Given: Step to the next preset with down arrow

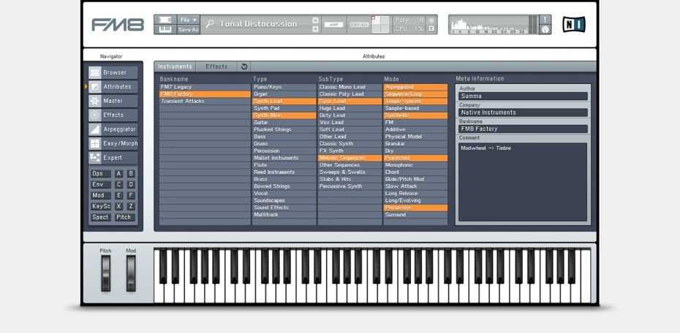Looking at the screenshot, I should tap(315, 29).
